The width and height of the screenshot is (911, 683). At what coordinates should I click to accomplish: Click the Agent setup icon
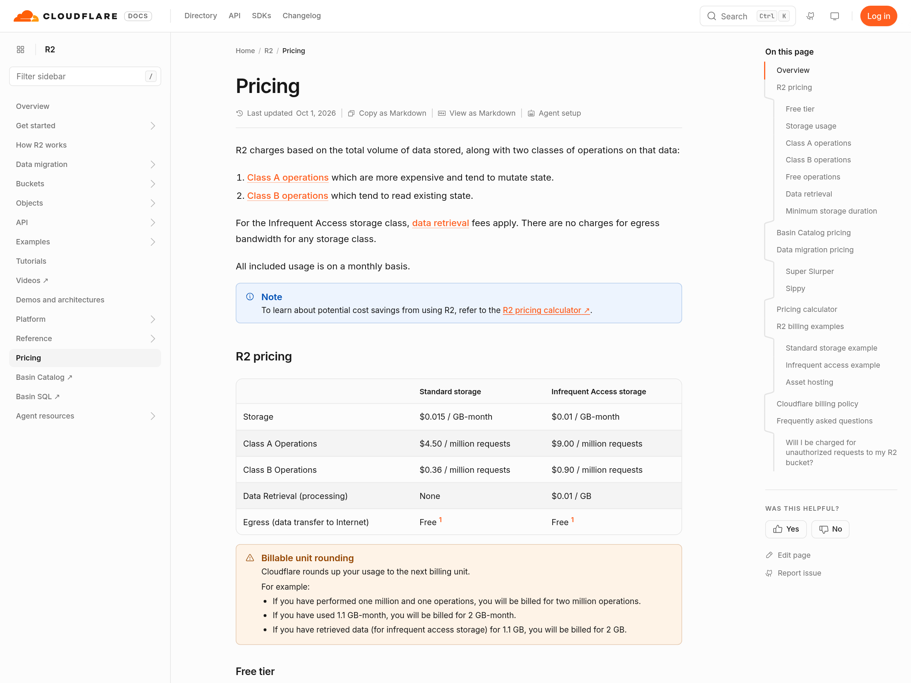pos(531,113)
